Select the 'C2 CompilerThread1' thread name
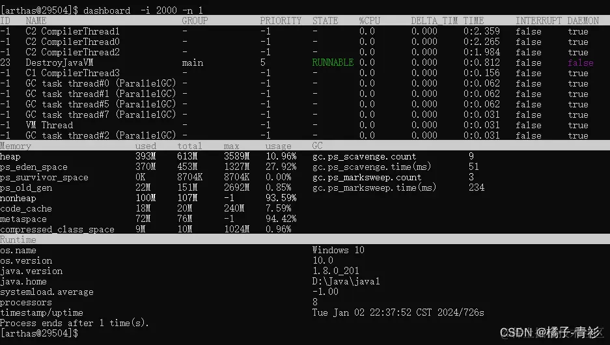Screen dimensions: 610x345 pyautogui.click(x=72, y=31)
